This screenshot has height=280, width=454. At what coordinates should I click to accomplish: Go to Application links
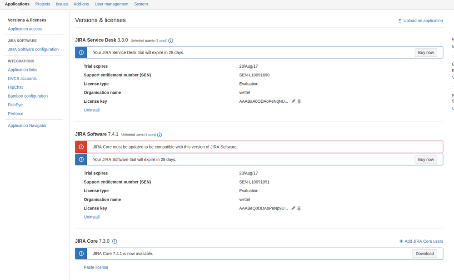click(22, 70)
